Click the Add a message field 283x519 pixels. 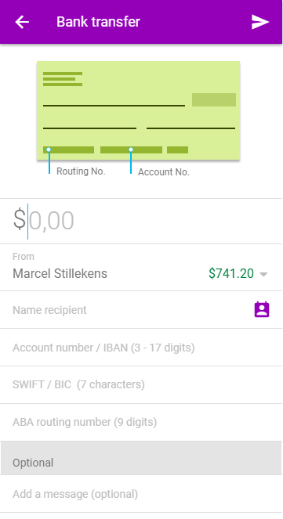[x=141, y=494]
